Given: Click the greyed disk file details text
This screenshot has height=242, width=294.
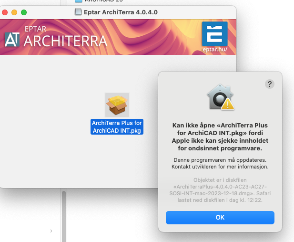Looking at the screenshot, I should click(x=220, y=190).
